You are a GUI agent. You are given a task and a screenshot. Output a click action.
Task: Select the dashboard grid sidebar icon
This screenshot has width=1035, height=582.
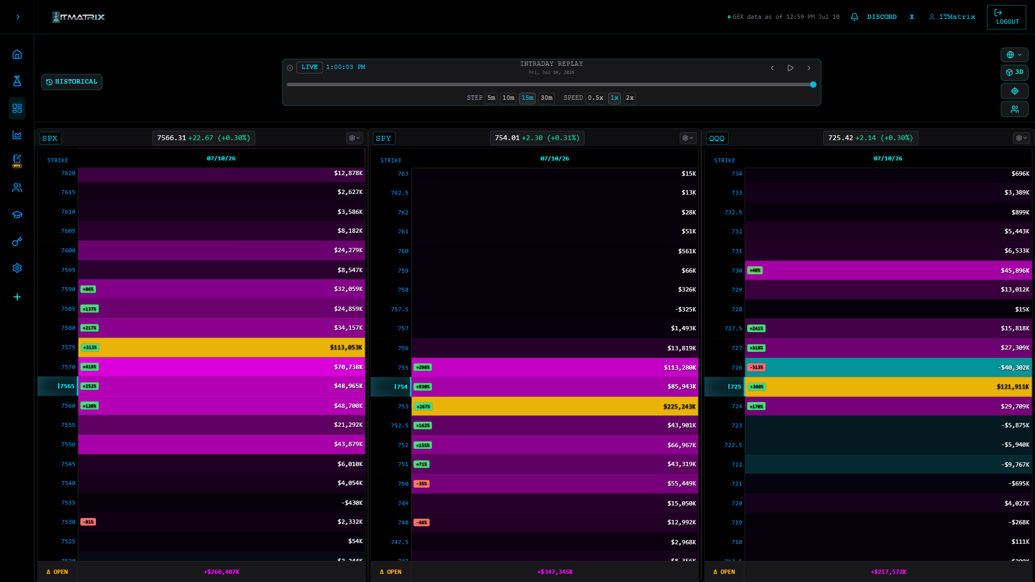[17, 108]
